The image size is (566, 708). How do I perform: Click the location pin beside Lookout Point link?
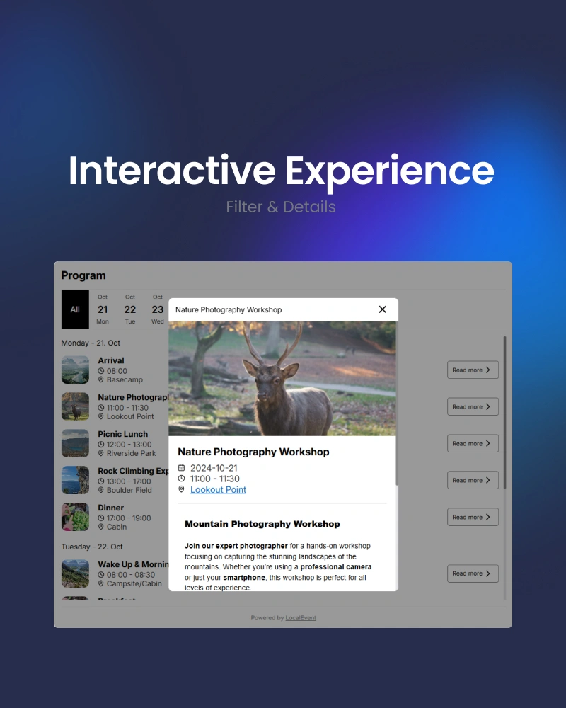point(181,489)
